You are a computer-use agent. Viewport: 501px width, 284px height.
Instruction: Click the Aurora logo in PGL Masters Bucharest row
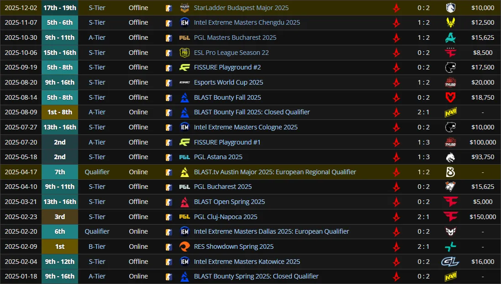tap(450, 38)
